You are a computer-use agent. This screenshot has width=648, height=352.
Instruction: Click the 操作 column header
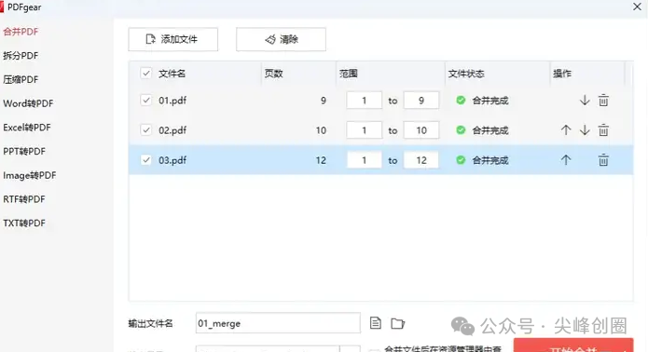(x=562, y=74)
